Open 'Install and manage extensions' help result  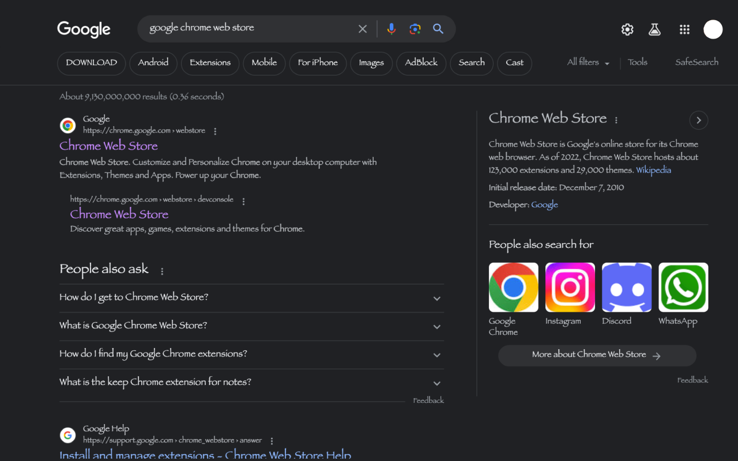[205, 455]
